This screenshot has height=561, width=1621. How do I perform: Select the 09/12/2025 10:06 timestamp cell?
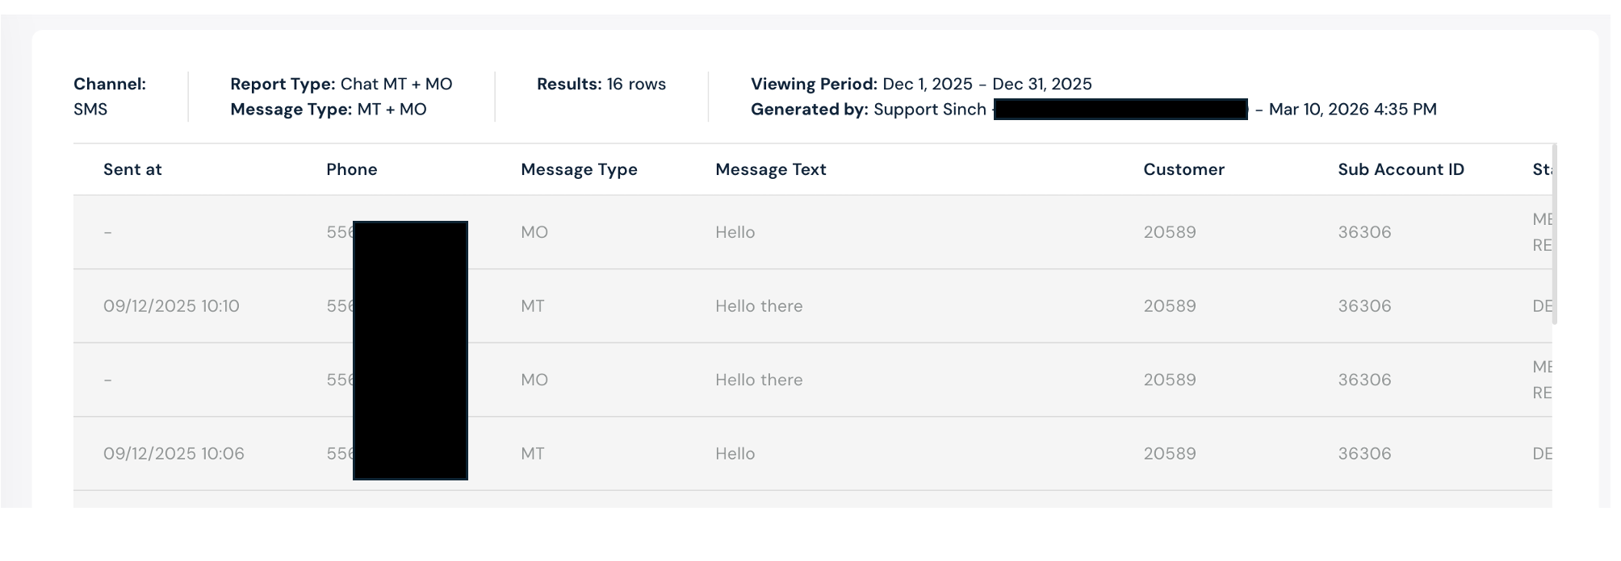[x=174, y=454]
